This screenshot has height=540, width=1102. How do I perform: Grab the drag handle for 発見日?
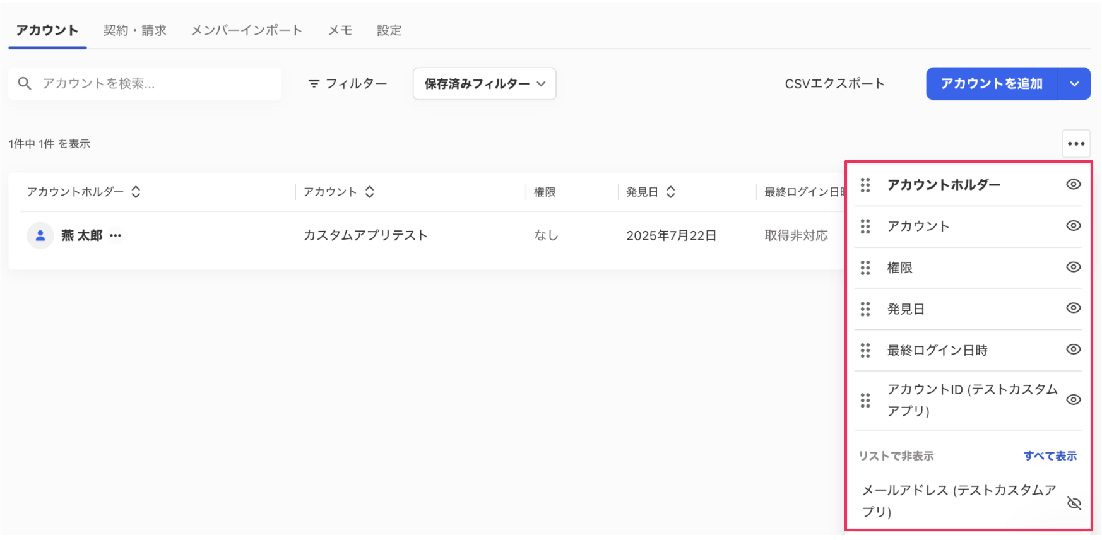865,309
